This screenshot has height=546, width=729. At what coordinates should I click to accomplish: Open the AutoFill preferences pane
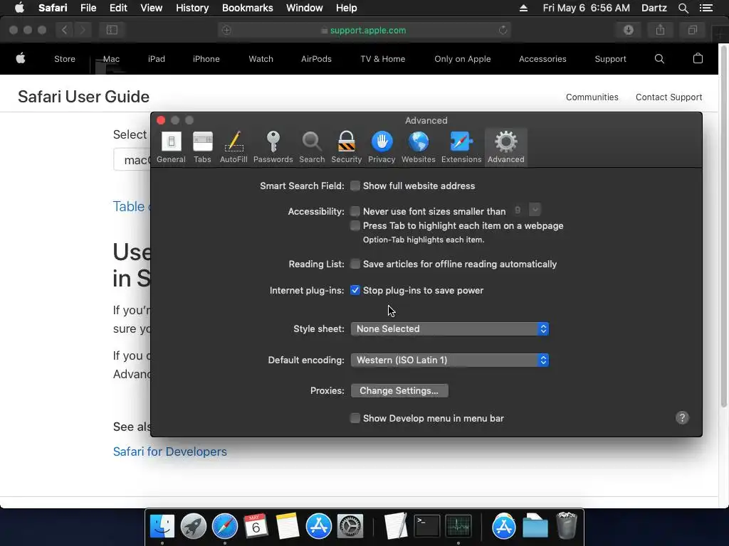click(x=234, y=147)
